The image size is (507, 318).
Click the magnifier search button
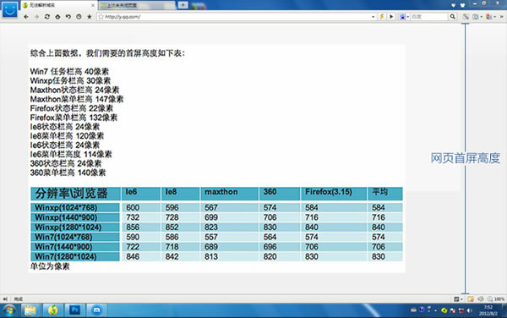(x=453, y=17)
